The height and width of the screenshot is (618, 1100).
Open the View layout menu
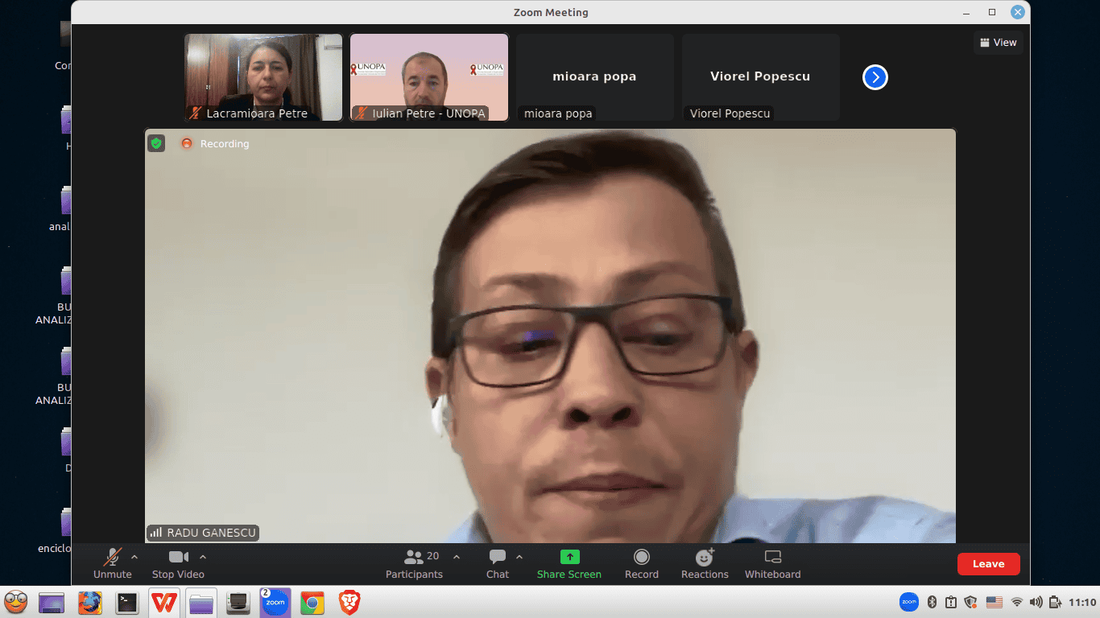pyautogui.click(x=999, y=43)
